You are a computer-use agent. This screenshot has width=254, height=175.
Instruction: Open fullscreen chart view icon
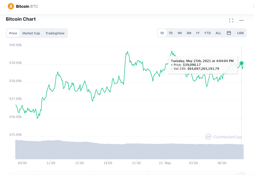pyautogui.click(x=231, y=20)
